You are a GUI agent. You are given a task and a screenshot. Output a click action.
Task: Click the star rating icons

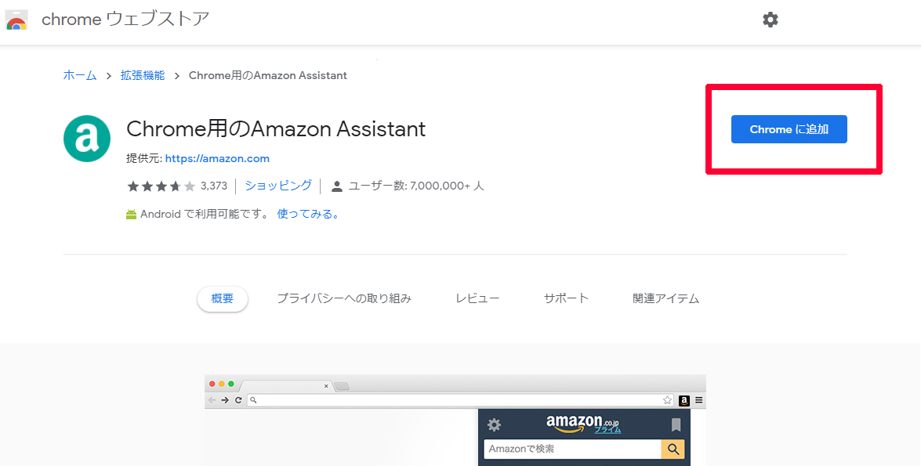point(161,186)
